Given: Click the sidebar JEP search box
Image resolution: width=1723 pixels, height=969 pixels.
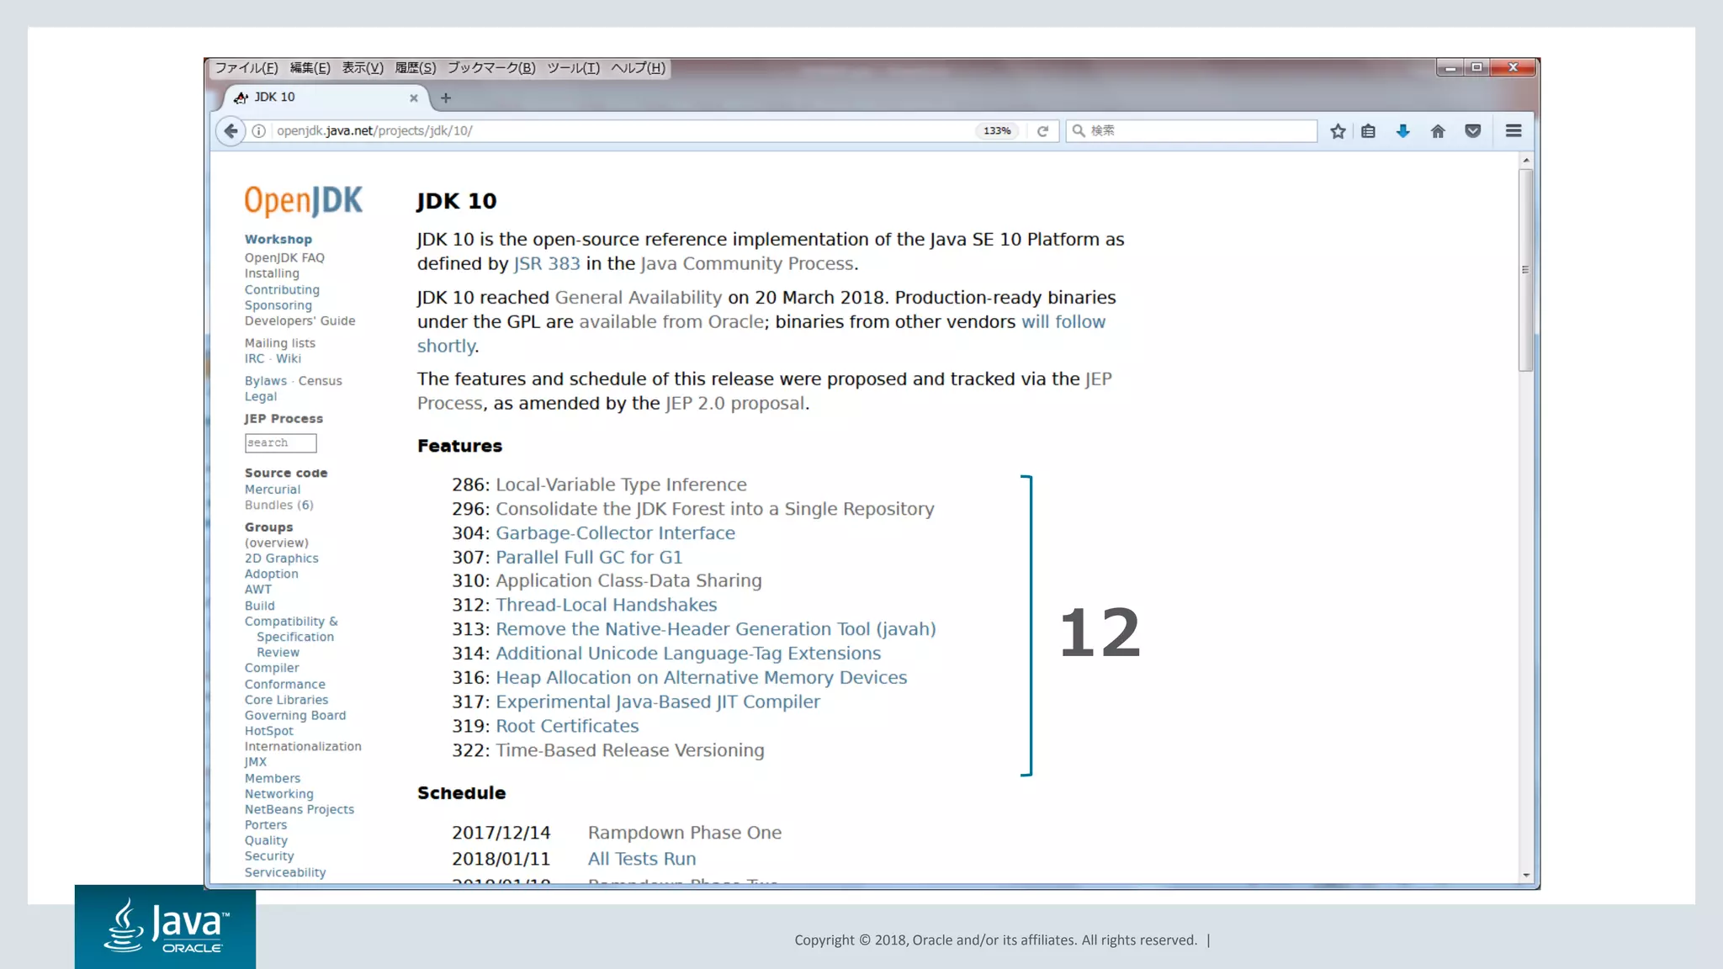Looking at the screenshot, I should [280, 442].
